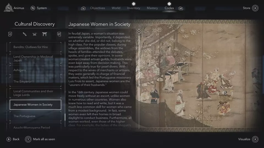Click the Y Mark all icon
264x148 pixels.
click(28, 139)
